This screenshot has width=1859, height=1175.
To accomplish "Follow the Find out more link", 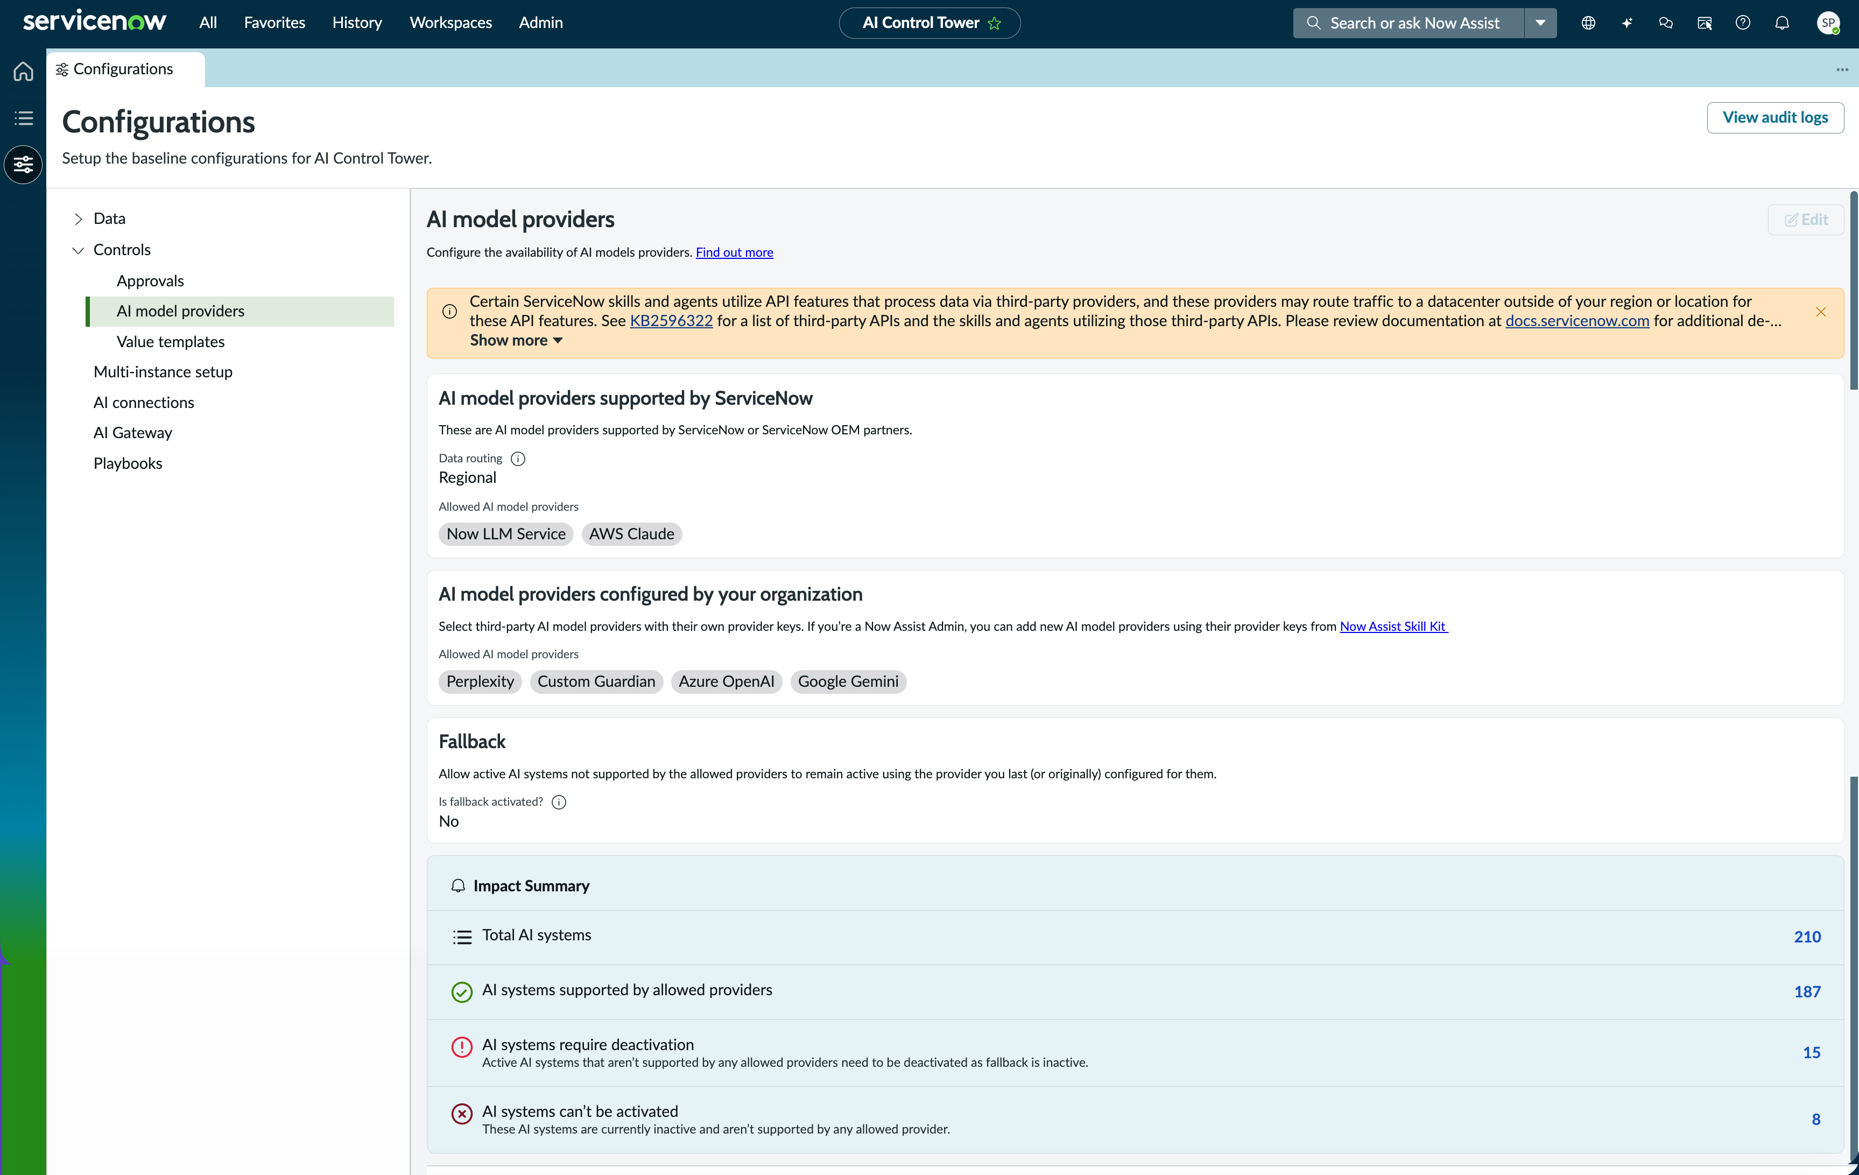I will pos(734,252).
